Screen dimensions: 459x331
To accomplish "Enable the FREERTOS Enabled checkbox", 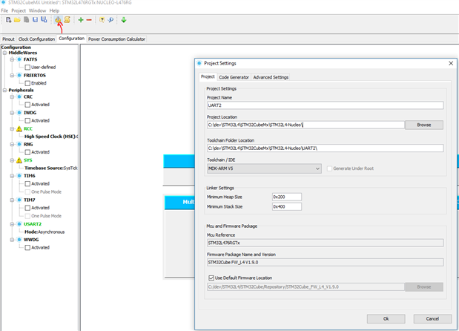I will [x=27, y=83].
